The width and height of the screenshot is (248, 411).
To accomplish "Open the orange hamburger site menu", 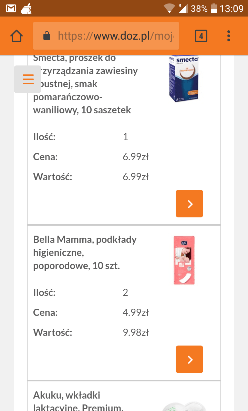I will coord(28,79).
